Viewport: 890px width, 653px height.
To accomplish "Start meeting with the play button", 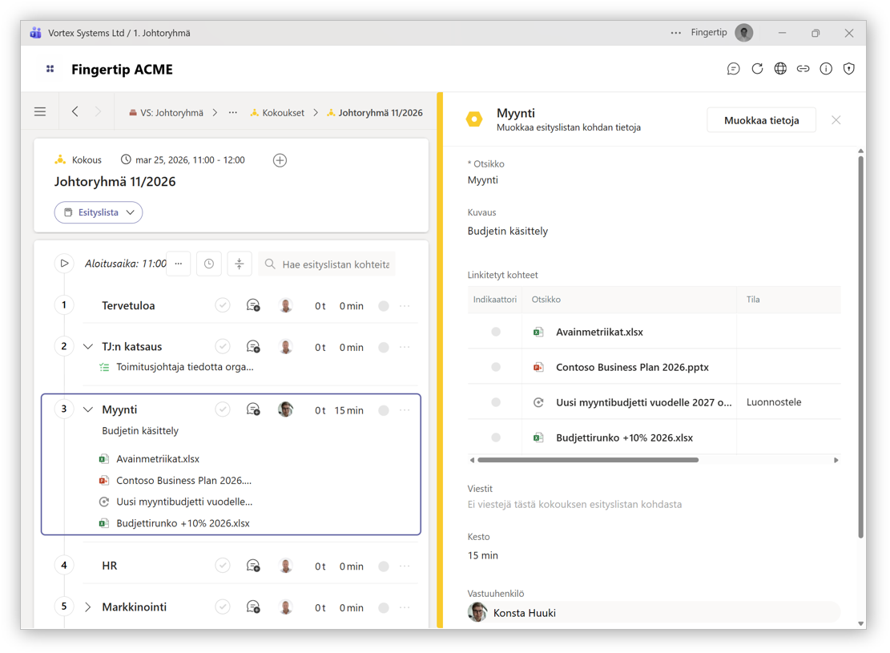I will tap(64, 264).
